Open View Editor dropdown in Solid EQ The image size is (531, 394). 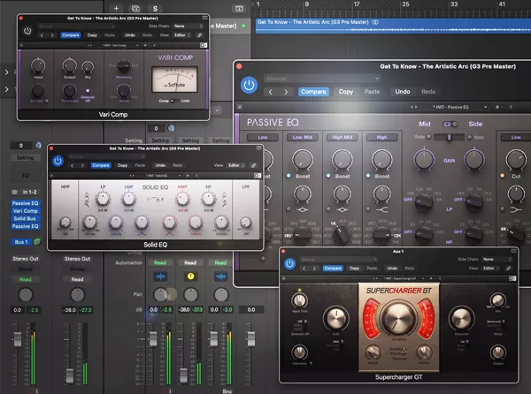pos(236,165)
